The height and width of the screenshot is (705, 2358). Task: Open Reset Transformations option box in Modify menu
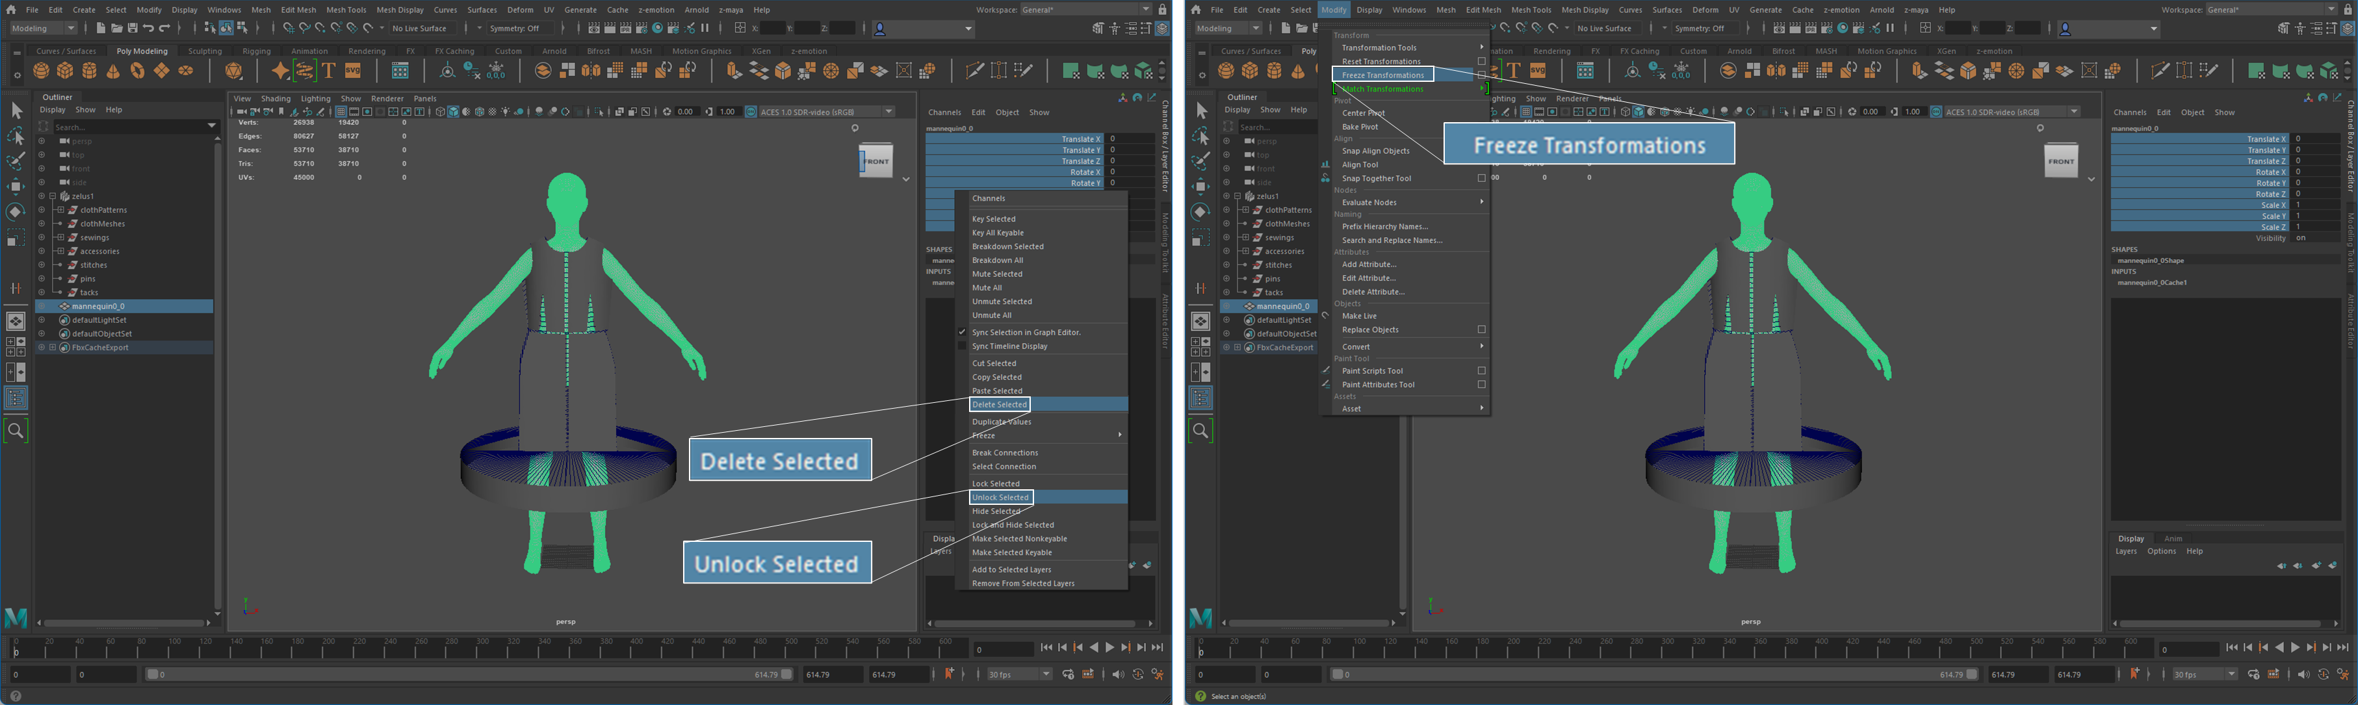(1481, 61)
